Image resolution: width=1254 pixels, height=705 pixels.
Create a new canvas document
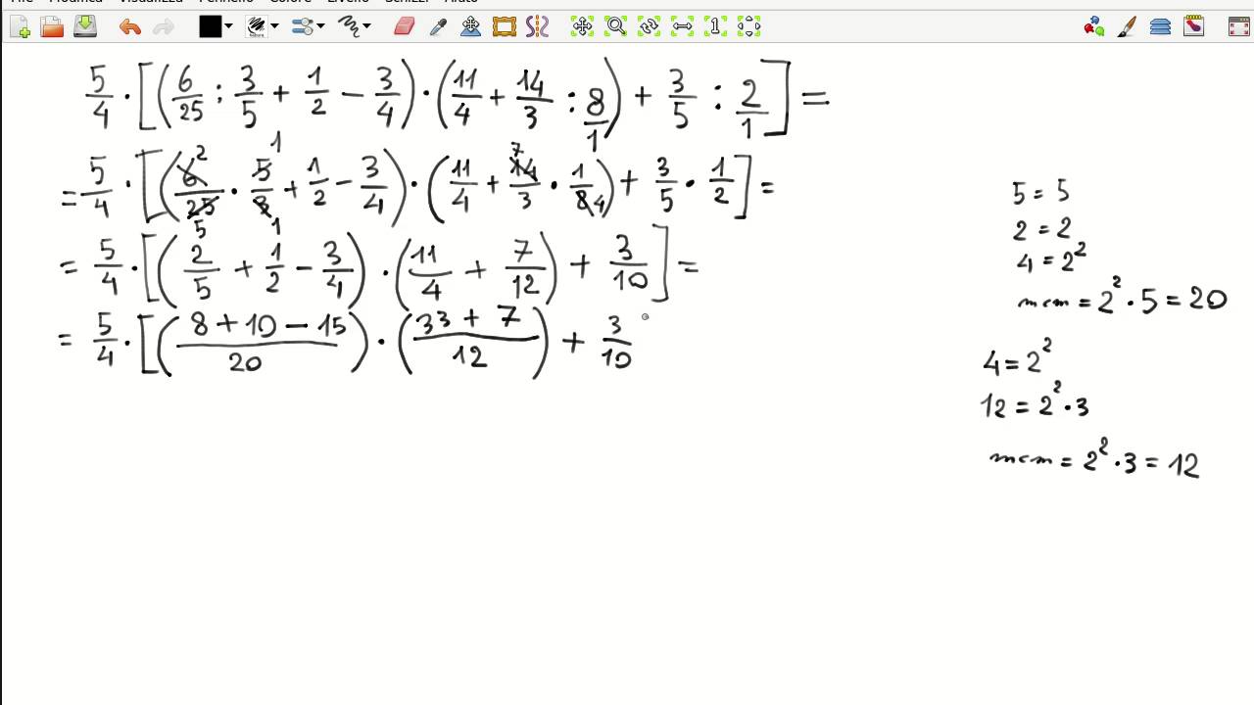[x=20, y=27]
